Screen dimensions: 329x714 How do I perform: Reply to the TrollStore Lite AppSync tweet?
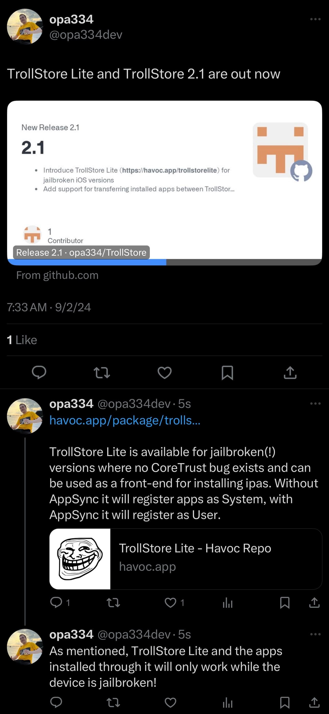(x=56, y=603)
